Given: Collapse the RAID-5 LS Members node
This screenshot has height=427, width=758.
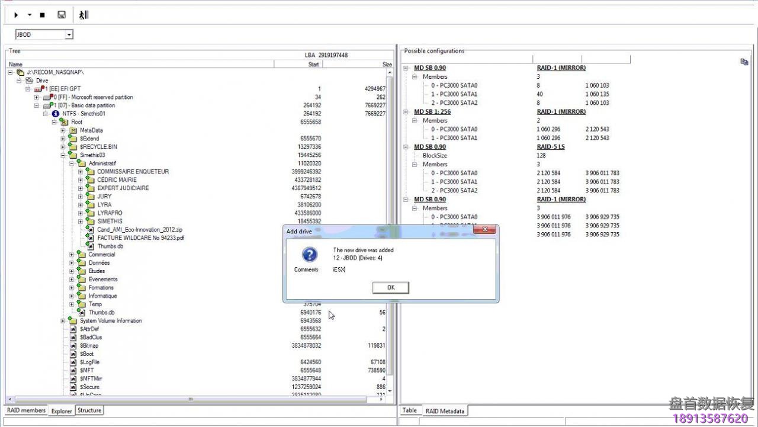Looking at the screenshot, I should 415,164.
